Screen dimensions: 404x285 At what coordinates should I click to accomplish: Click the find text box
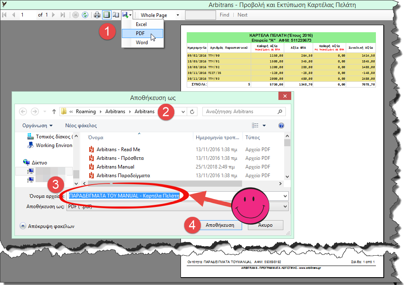pyautogui.click(x=200, y=15)
